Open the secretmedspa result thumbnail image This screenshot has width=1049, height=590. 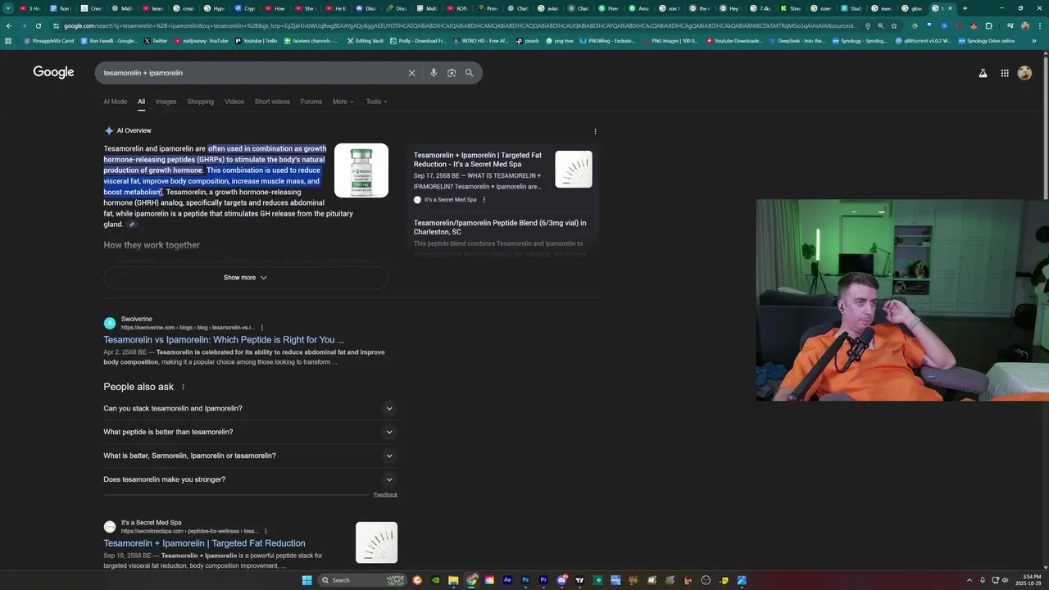[376, 542]
